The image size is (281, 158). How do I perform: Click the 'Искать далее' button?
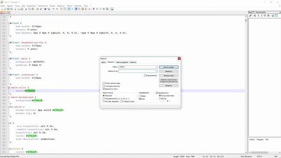point(169,67)
